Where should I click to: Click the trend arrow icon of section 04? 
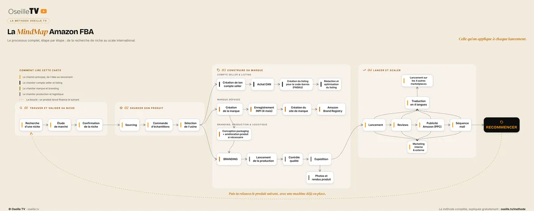tap(364, 70)
